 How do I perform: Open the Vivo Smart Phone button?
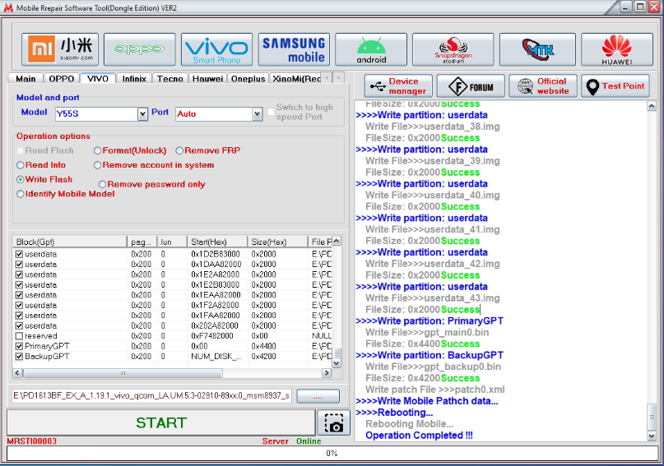click(x=216, y=49)
